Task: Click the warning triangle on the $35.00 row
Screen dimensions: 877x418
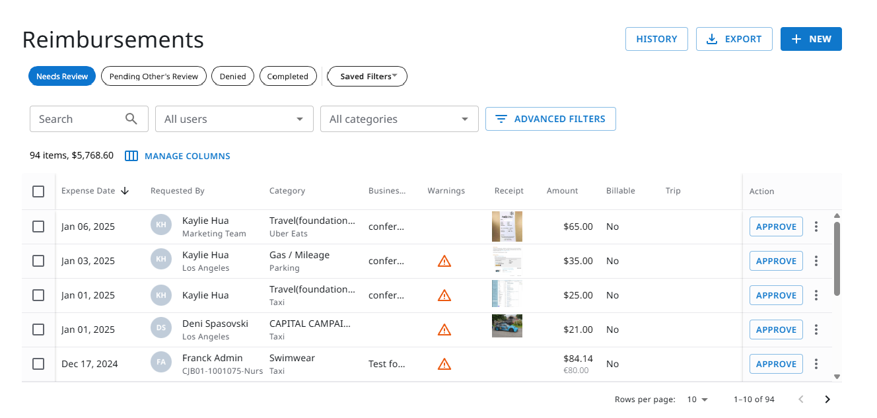Action: (444, 261)
